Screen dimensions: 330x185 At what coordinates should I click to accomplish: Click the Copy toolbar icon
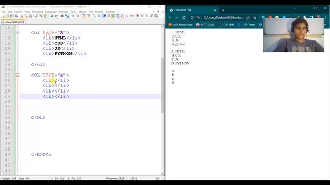click(x=41, y=16)
